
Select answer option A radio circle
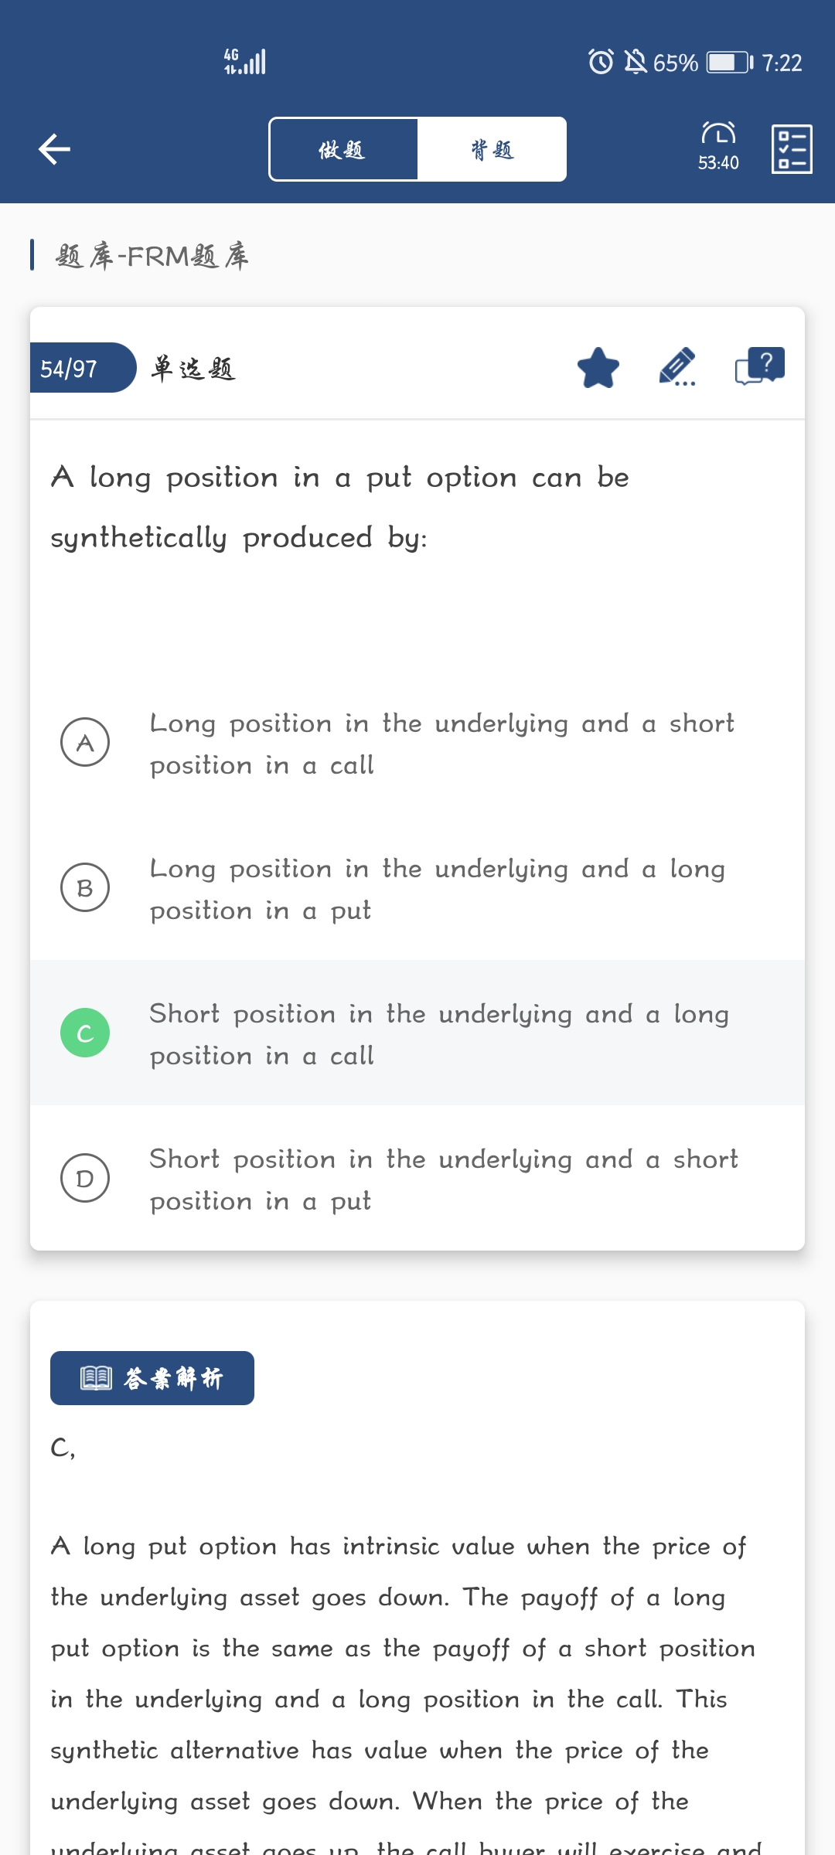pos(85,742)
